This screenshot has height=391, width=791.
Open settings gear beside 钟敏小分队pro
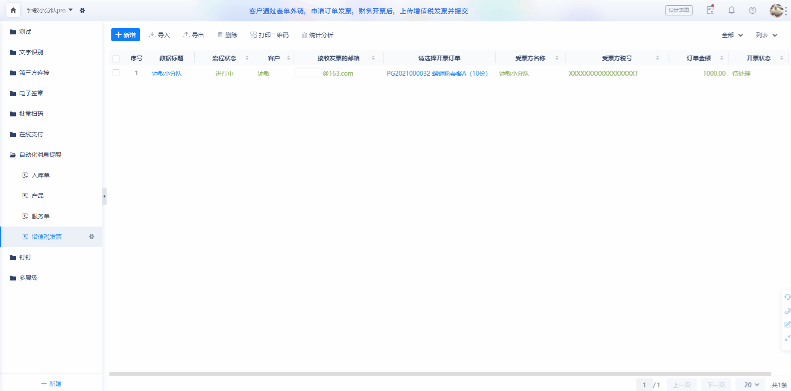point(82,10)
